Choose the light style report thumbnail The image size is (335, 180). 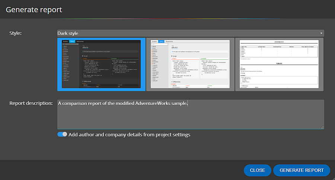pyautogui.click(x=190, y=64)
